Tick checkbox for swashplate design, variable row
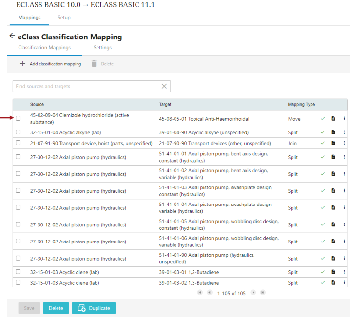 tap(18, 207)
